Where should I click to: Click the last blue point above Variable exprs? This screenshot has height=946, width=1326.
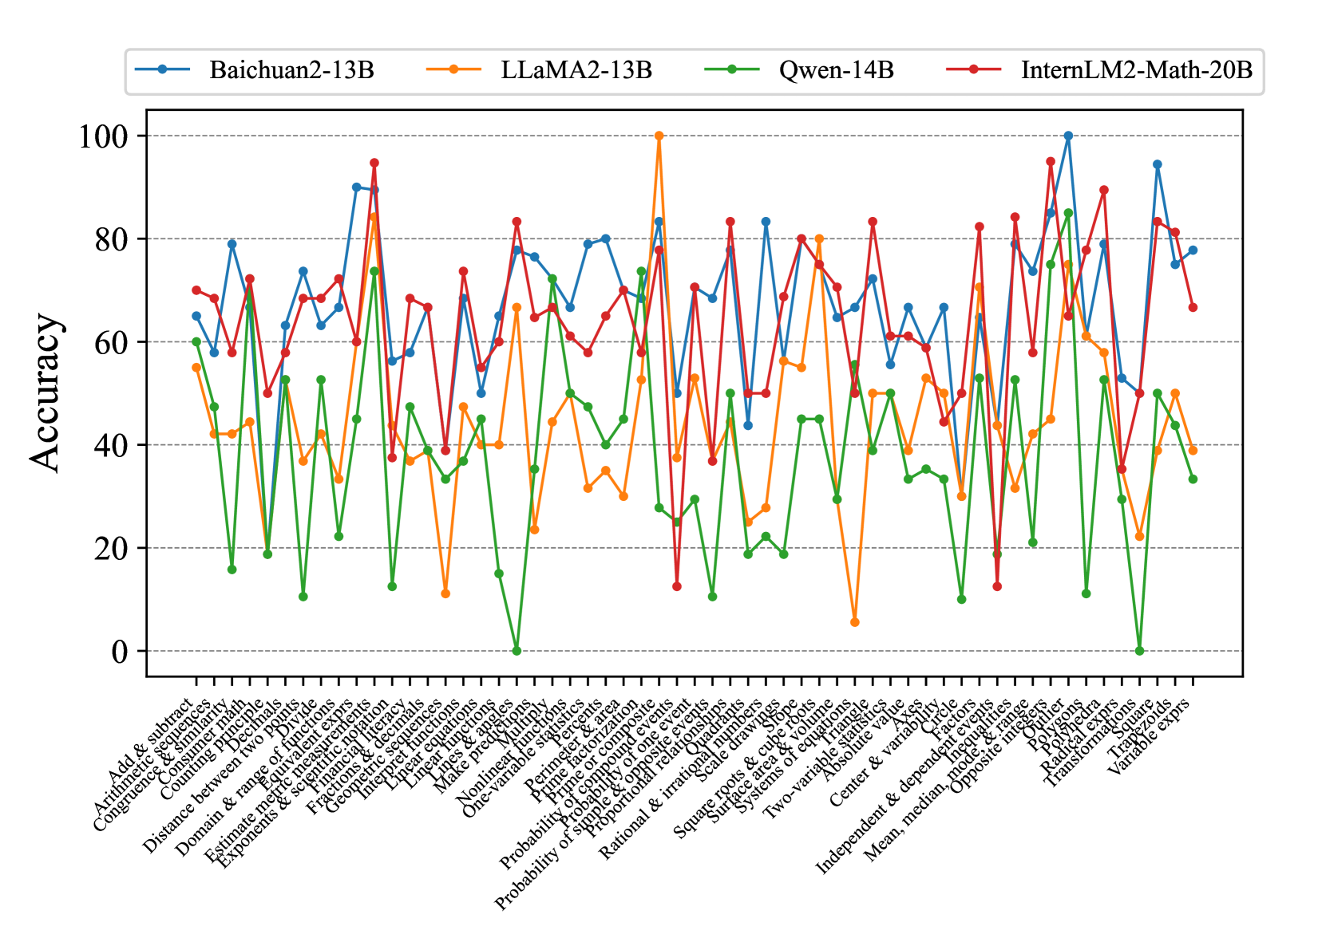[x=1193, y=250]
